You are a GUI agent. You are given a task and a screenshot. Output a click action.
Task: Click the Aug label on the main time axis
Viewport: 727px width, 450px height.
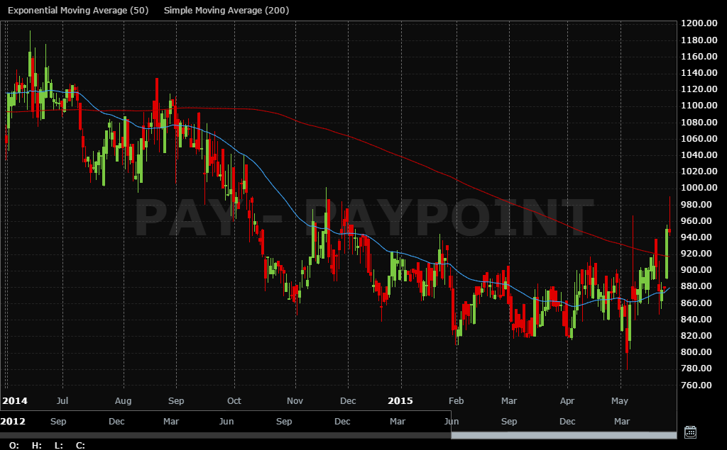point(123,400)
